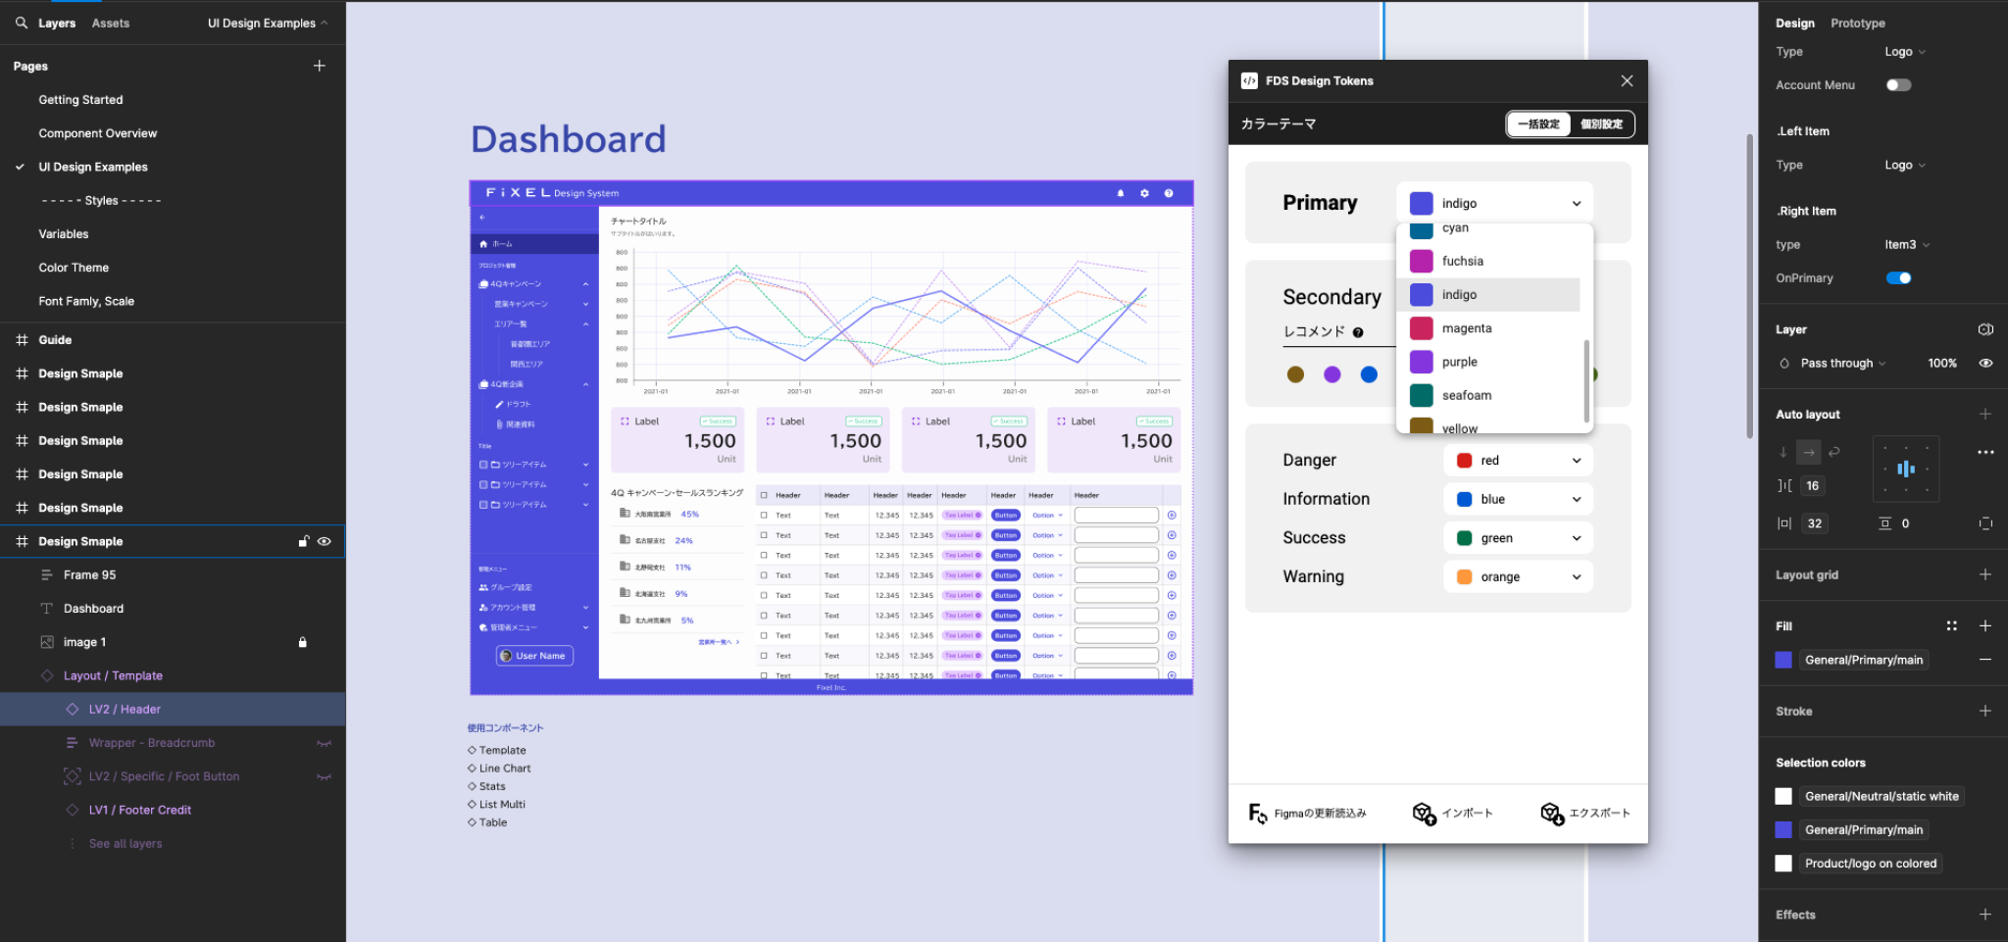Click the See all layers button
Screen dimensions: 2008x942
point(125,843)
